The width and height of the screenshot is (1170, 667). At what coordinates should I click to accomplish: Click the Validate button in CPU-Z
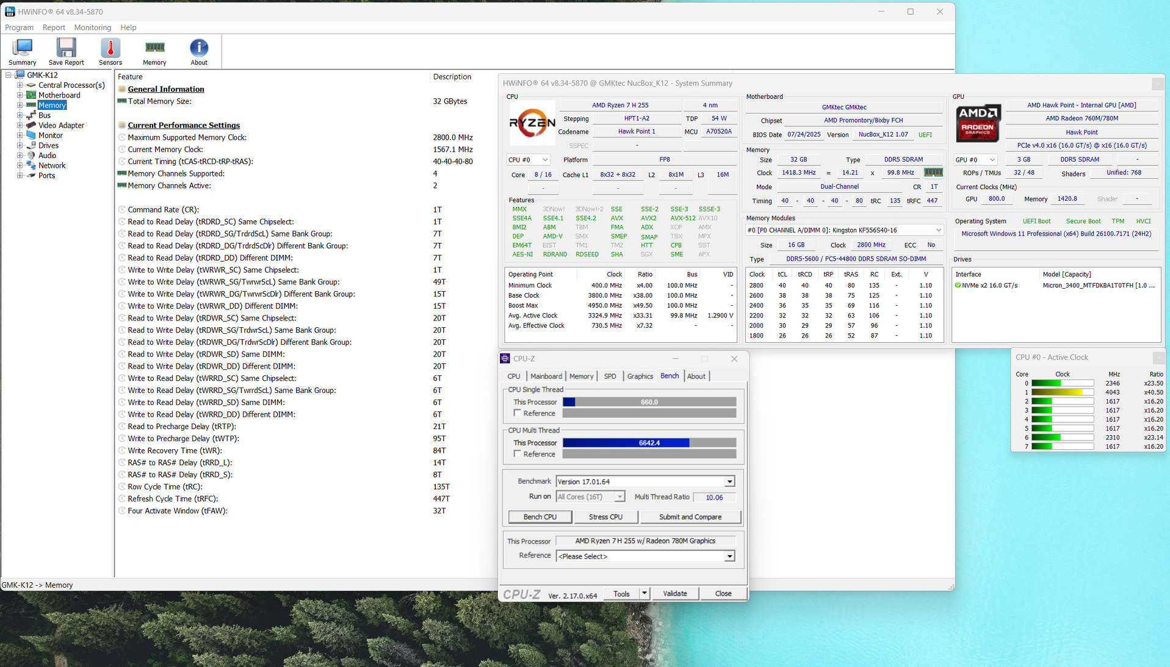[x=674, y=594]
